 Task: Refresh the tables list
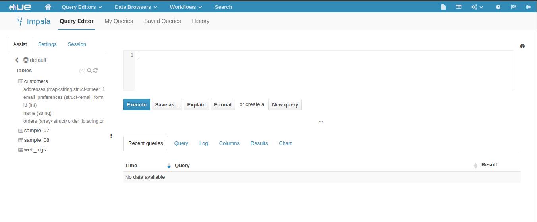tap(95, 70)
